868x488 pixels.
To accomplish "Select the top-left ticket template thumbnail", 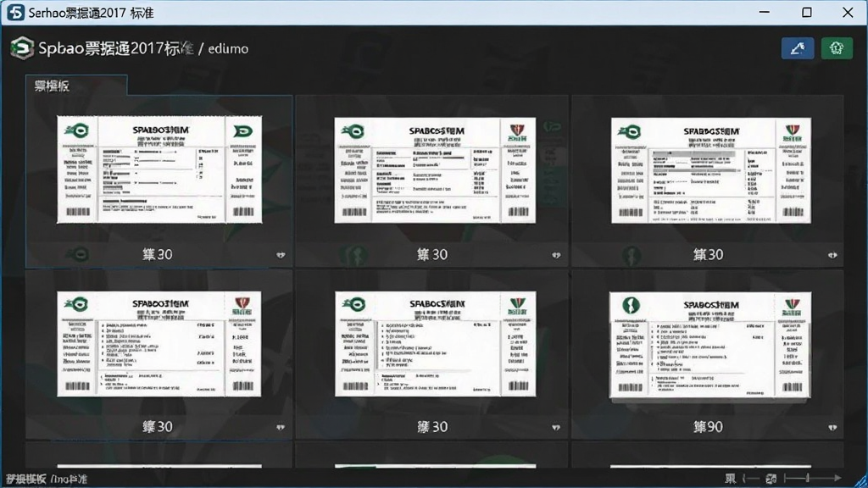I will tap(159, 169).
